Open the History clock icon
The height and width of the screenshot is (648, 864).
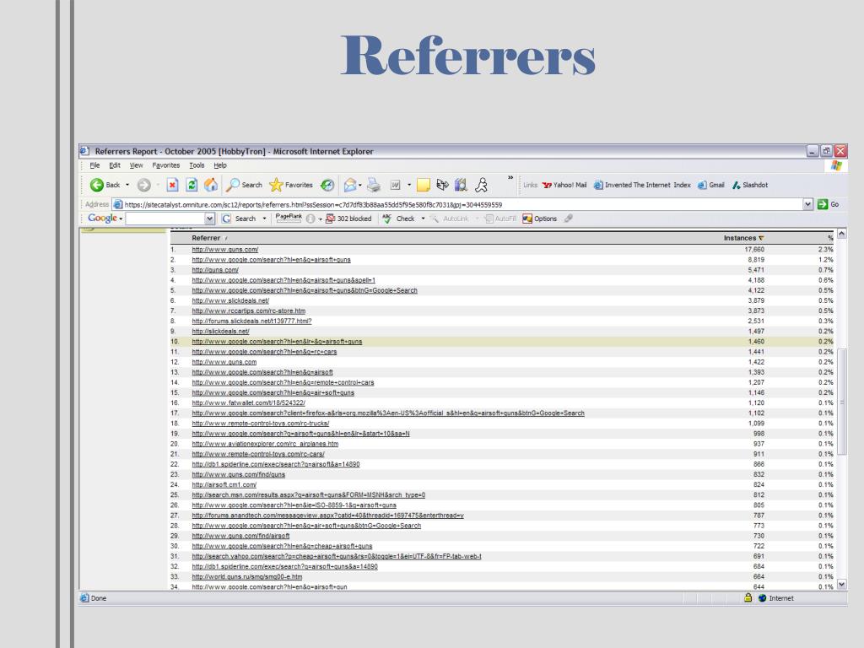[327, 185]
